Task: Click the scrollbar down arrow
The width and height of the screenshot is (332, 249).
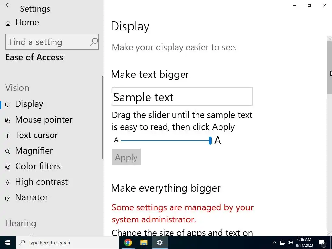Action: click(329, 233)
